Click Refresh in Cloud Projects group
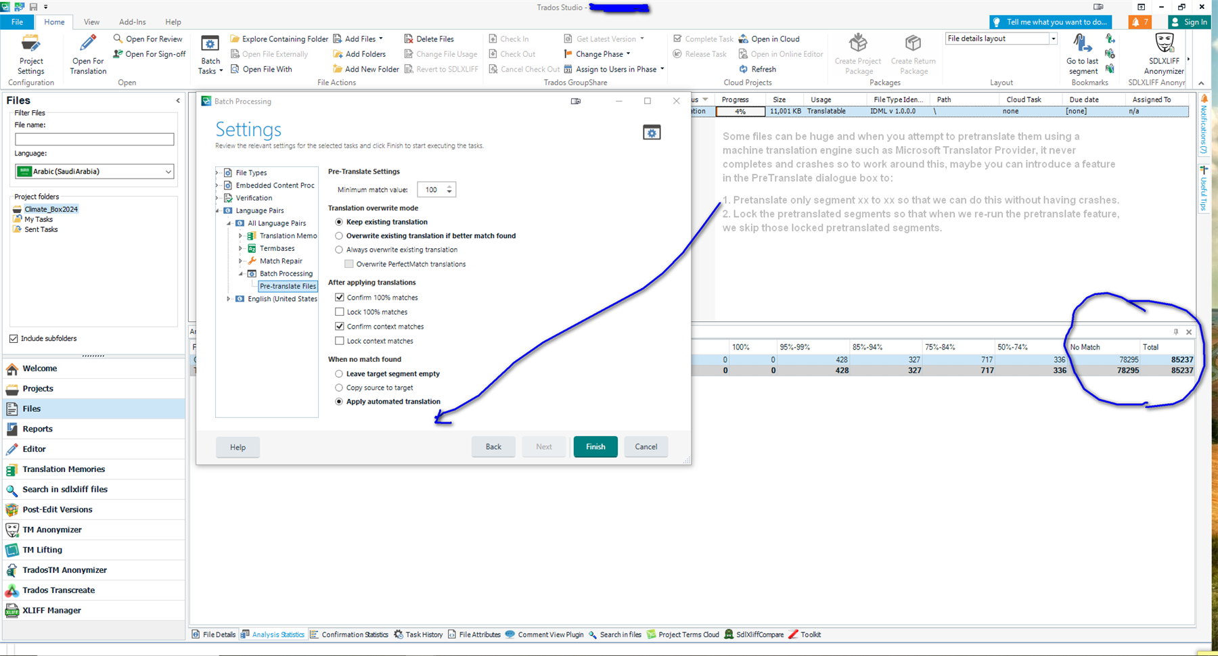1218x656 pixels. coord(757,69)
